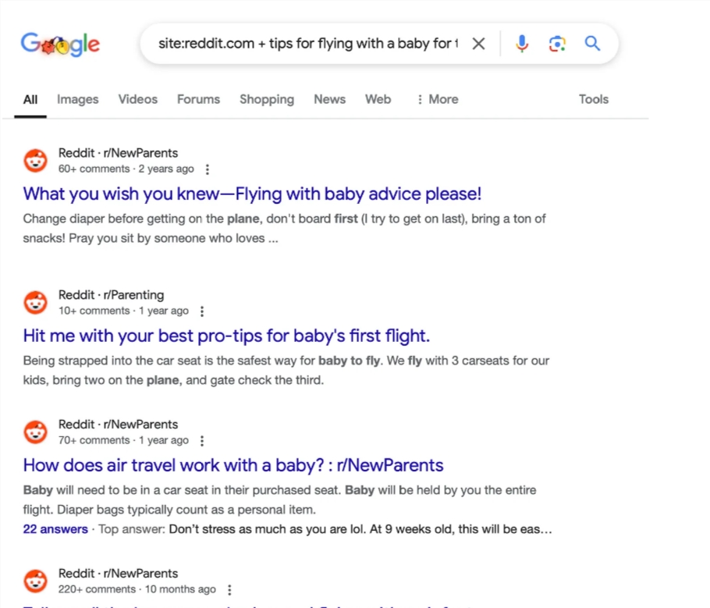Click into the search query field
The width and height of the screenshot is (710, 608).
[x=308, y=44]
